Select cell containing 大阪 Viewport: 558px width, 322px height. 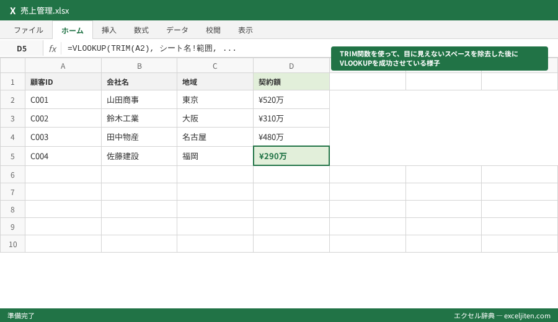click(x=215, y=118)
